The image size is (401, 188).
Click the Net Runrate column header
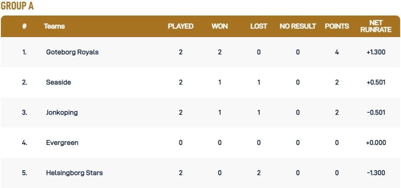(x=376, y=26)
